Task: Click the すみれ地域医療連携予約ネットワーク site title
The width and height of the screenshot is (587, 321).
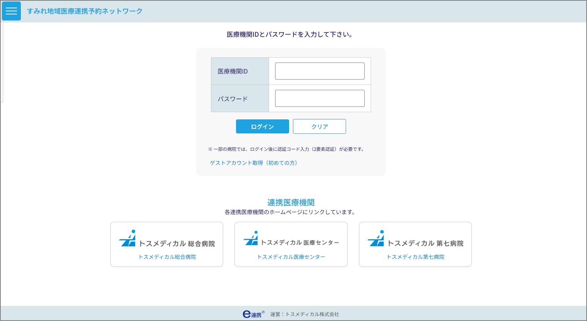Action: [x=85, y=11]
